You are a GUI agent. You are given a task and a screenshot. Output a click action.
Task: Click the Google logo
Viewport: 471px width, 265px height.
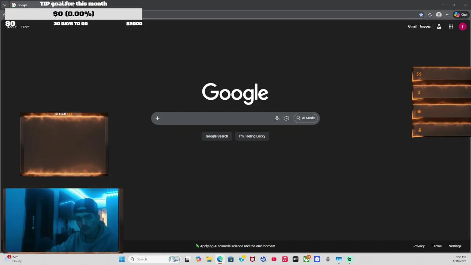tap(235, 93)
